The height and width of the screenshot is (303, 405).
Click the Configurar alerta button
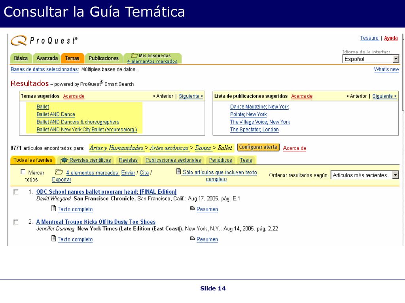258,147
